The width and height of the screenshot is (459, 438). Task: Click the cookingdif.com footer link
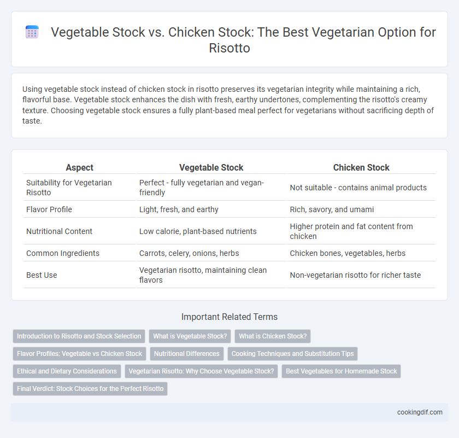click(x=420, y=412)
